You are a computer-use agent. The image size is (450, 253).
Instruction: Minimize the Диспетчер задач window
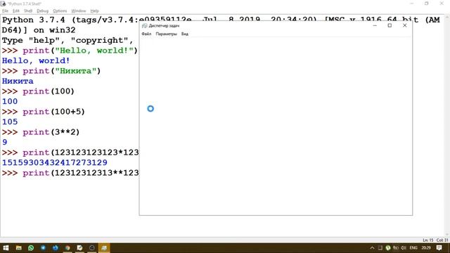(375, 25)
